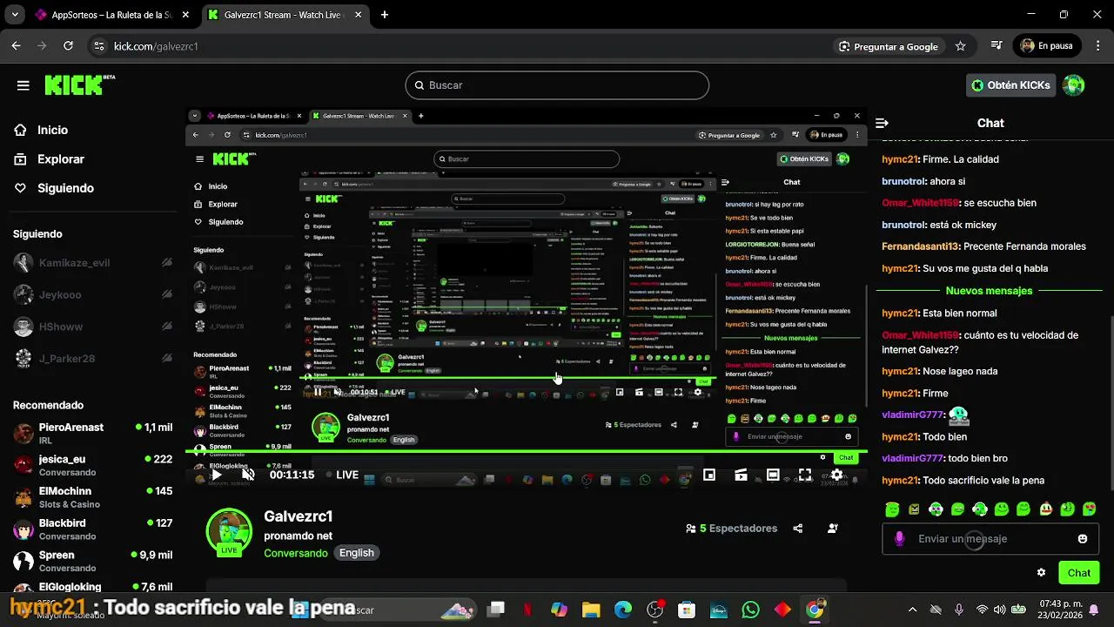Open OBS Studio from the taskbar
Viewport: 1114px width, 627px height.
tap(655, 610)
